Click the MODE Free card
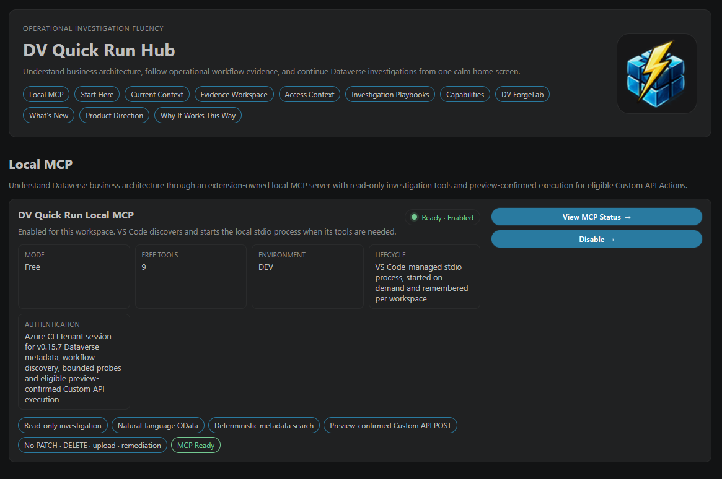 tap(74, 277)
